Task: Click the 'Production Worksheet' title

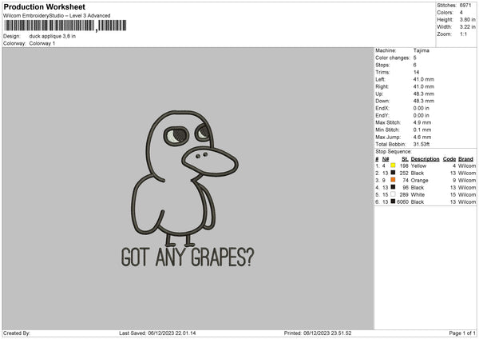Action: pyautogui.click(x=44, y=6)
